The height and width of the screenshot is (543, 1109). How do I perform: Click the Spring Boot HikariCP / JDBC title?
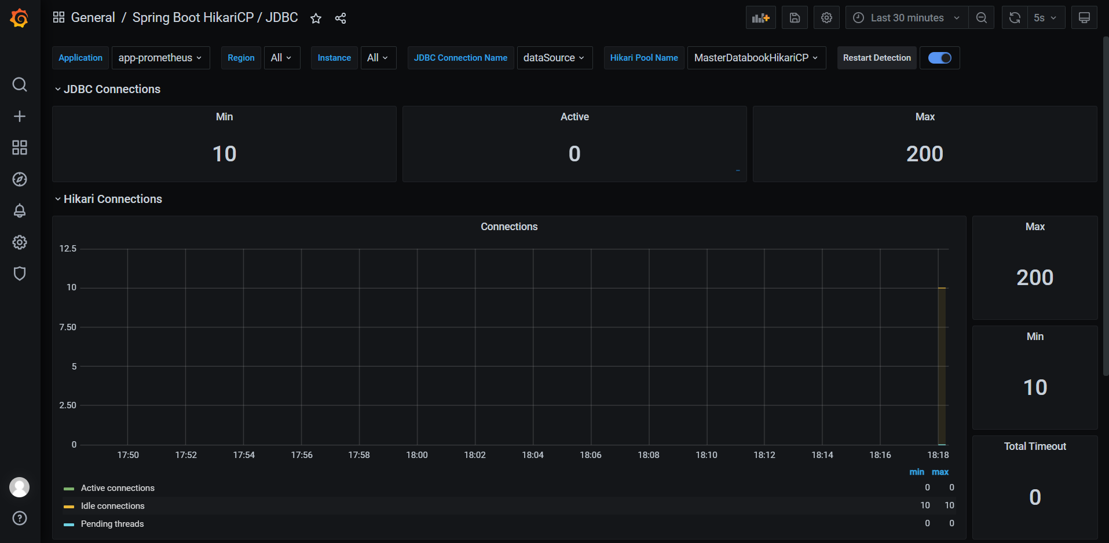(215, 17)
